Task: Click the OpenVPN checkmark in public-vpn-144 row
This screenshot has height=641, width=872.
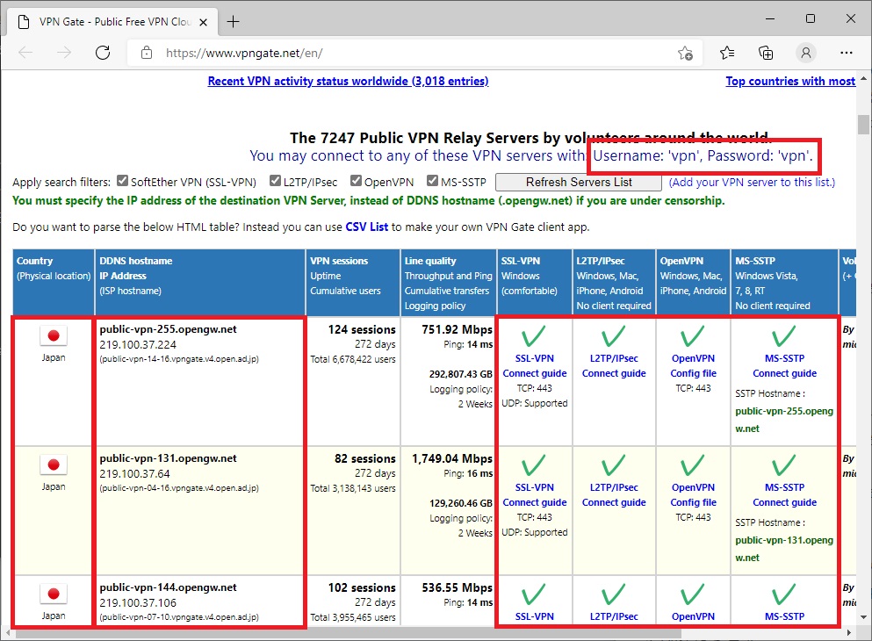Action: pos(693,594)
